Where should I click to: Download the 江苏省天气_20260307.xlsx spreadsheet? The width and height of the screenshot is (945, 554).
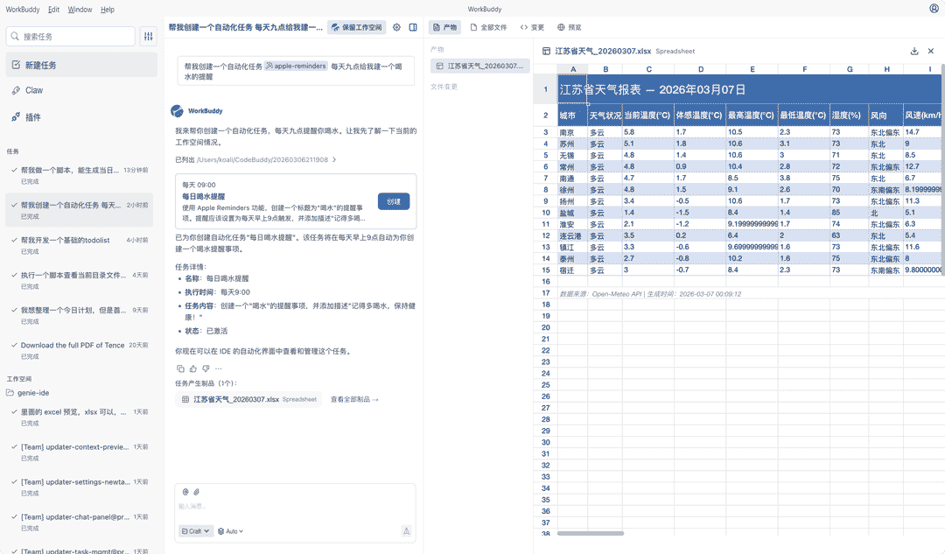(x=913, y=51)
